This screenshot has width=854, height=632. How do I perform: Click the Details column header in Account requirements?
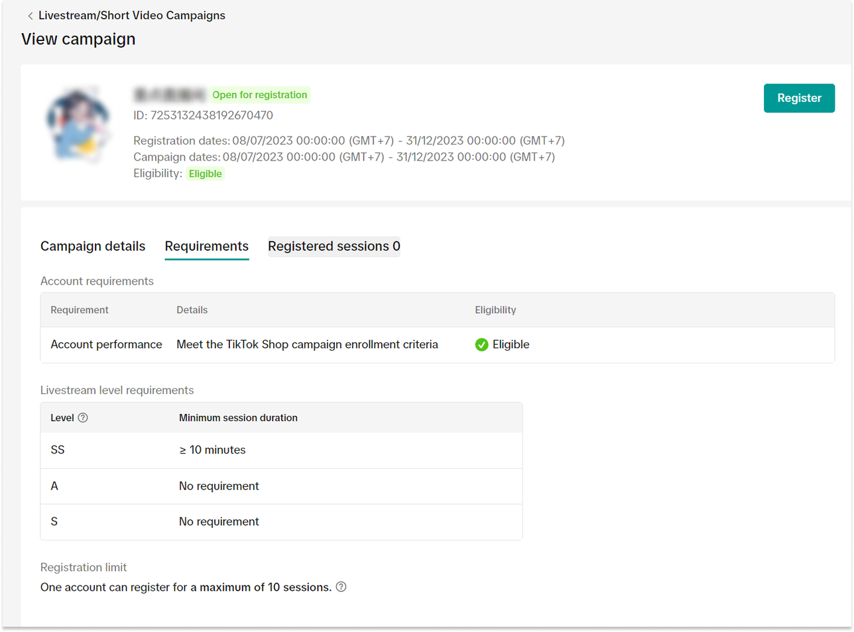click(192, 310)
